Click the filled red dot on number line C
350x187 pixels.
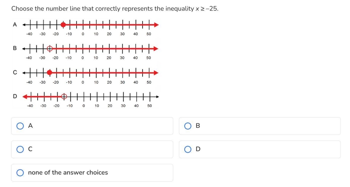[x=49, y=72]
